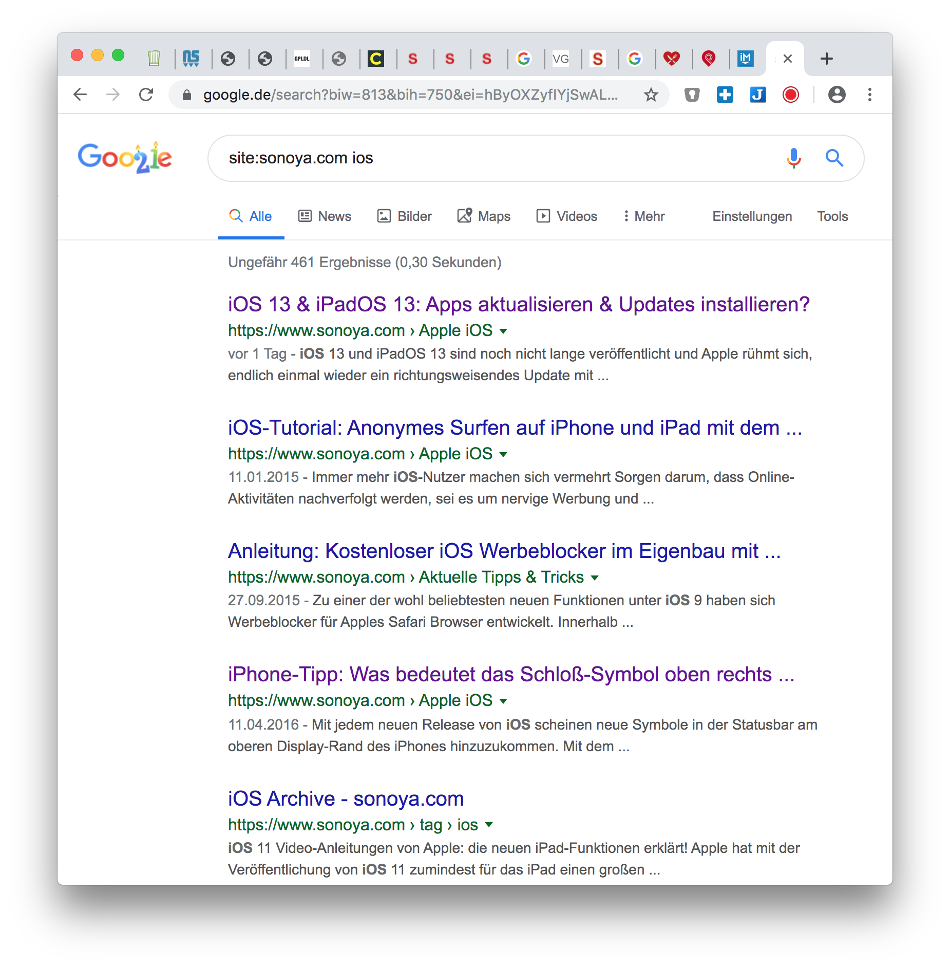Select the Alle results tab
The image size is (950, 967).
251,216
